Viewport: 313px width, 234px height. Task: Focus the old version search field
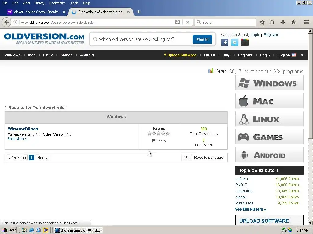click(x=142, y=39)
